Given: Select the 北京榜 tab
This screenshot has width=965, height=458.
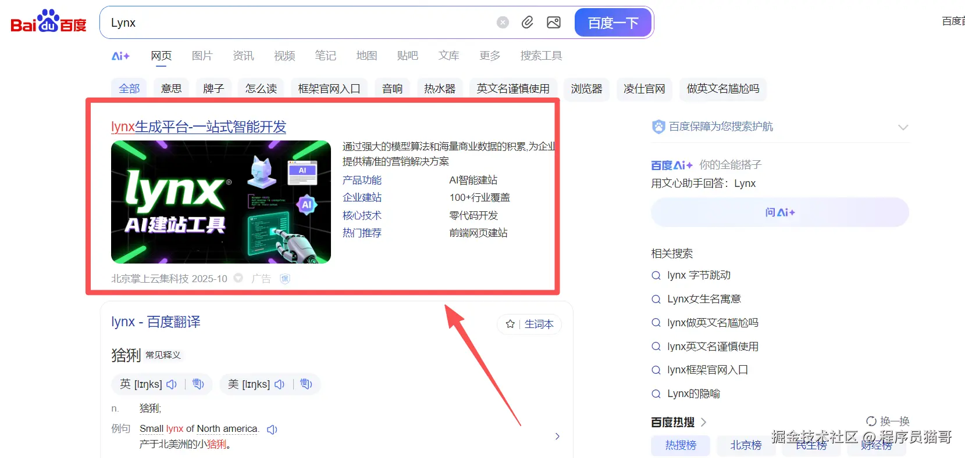Looking at the screenshot, I should (x=746, y=445).
